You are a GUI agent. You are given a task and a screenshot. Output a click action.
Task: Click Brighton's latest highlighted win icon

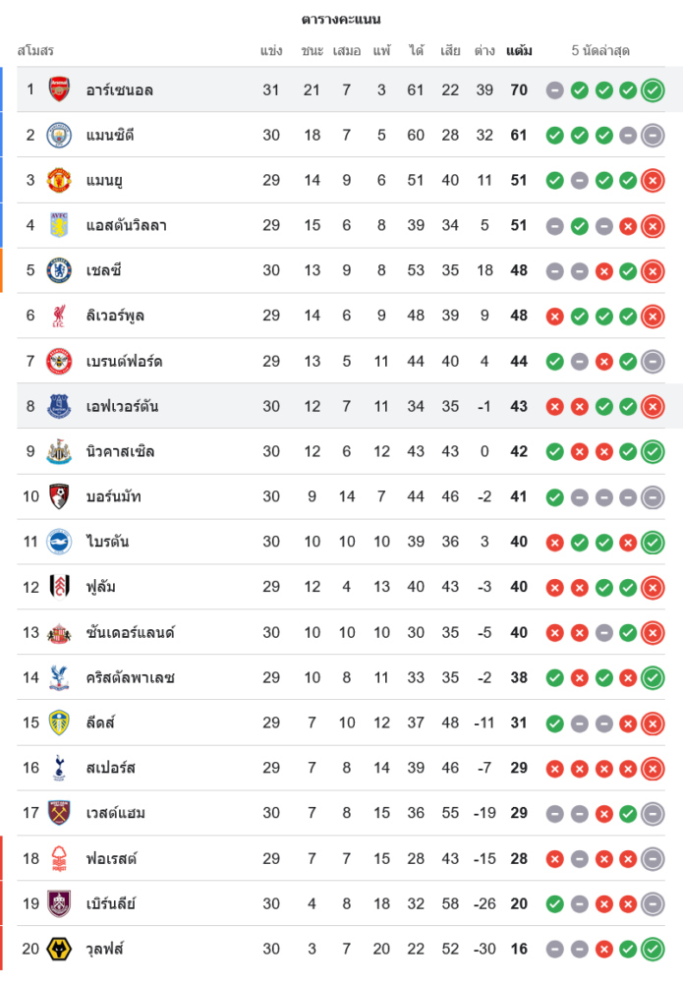coord(653,542)
